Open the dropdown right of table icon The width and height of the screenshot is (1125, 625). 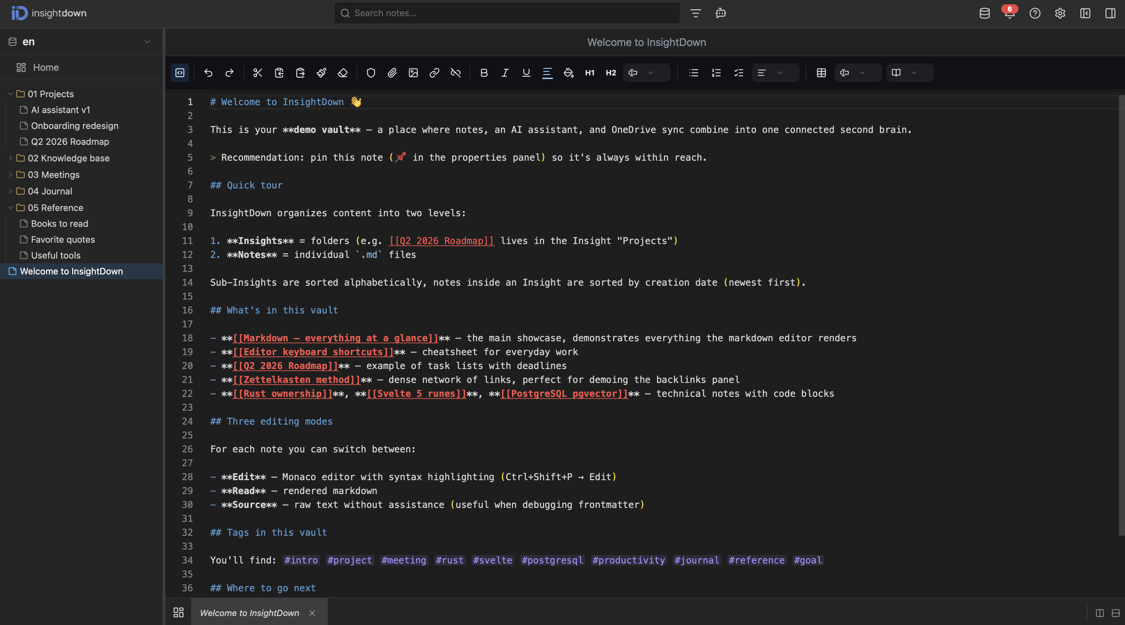click(858, 73)
